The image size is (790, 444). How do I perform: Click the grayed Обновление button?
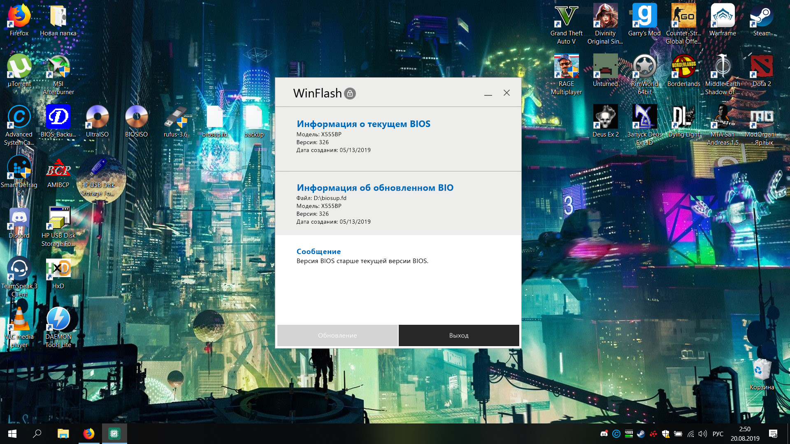[x=337, y=335]
